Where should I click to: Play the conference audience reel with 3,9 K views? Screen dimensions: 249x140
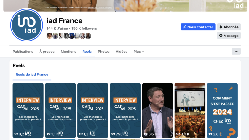click(x=190, y=110)
